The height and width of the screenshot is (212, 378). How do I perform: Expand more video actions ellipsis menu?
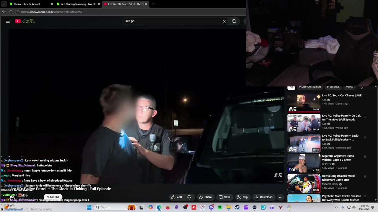[281, 197]
